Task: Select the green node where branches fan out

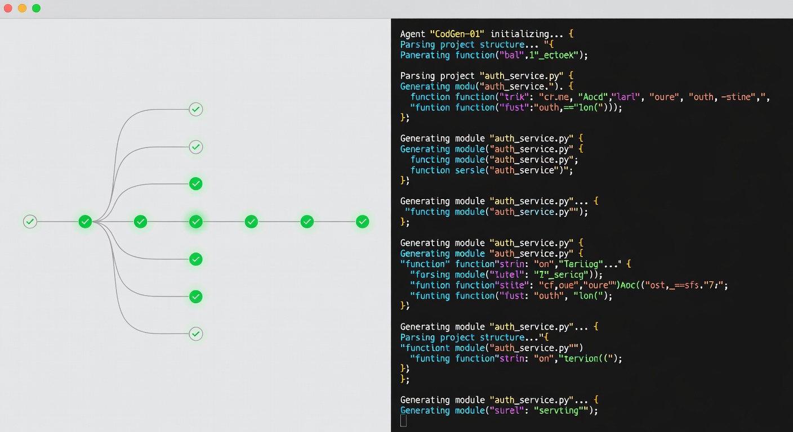Action: [x=85, y=222]
